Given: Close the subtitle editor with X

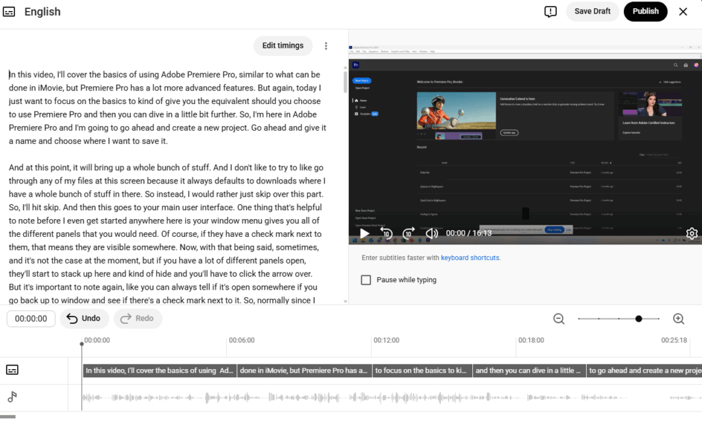Looking at the screenshot, I should [x=683, y=12].
